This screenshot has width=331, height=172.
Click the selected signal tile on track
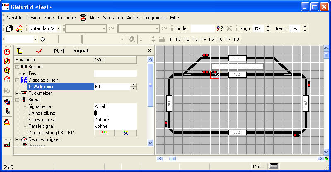click(215, 75)
